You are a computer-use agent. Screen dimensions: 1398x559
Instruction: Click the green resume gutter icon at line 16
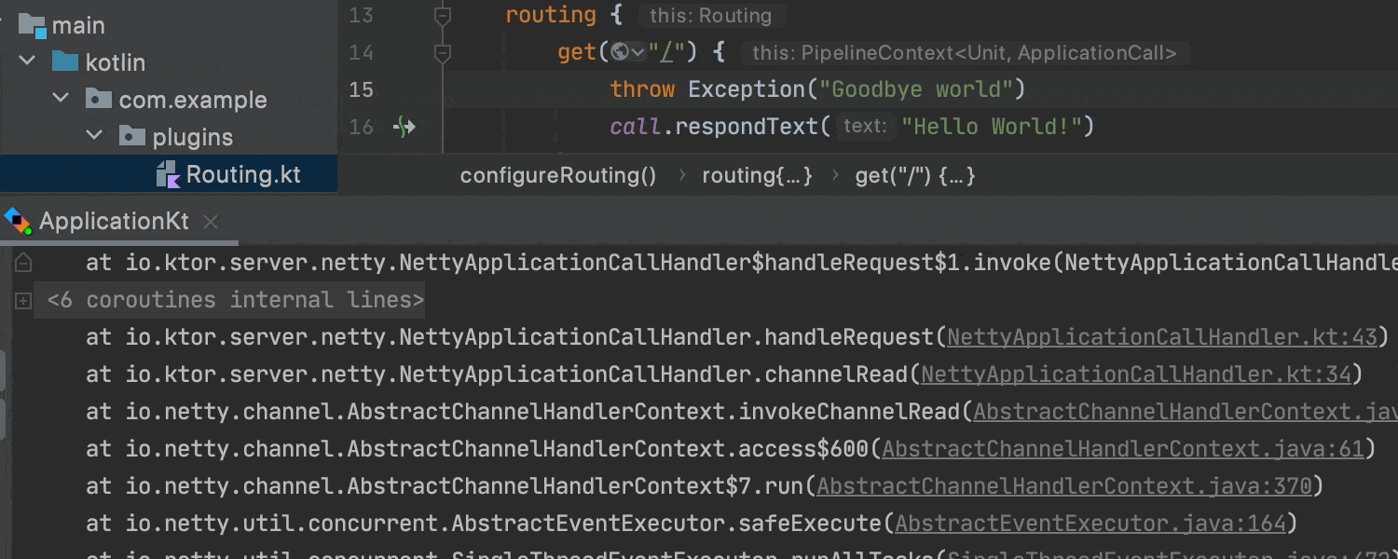click(x=403, y=127)
